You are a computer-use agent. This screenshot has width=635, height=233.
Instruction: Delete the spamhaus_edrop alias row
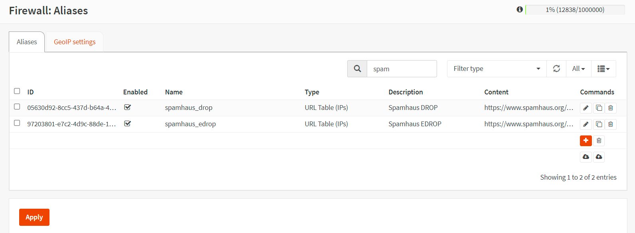click(611, 124)
